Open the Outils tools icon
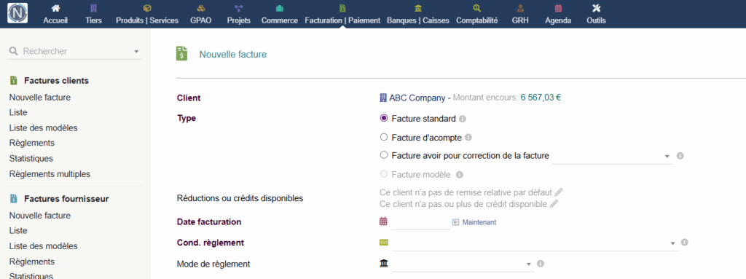Viewport: 746px width, 279px height. [x=596, y=9]
